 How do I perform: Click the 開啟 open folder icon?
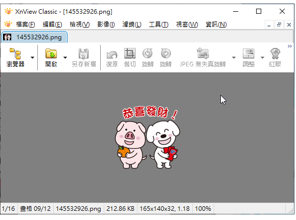click(51, 54)
